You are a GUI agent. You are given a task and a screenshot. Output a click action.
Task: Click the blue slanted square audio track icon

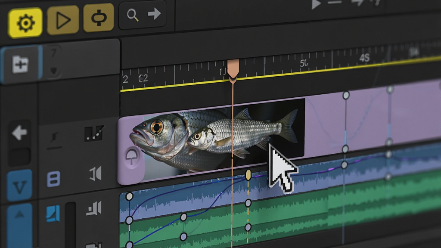point(53,214)
